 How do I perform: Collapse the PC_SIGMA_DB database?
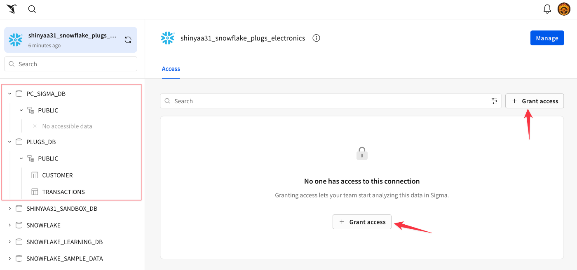(10, 94)
